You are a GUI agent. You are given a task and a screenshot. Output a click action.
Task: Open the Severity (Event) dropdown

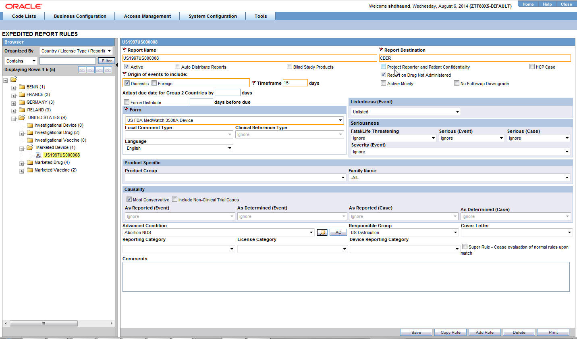coord(461,152)
